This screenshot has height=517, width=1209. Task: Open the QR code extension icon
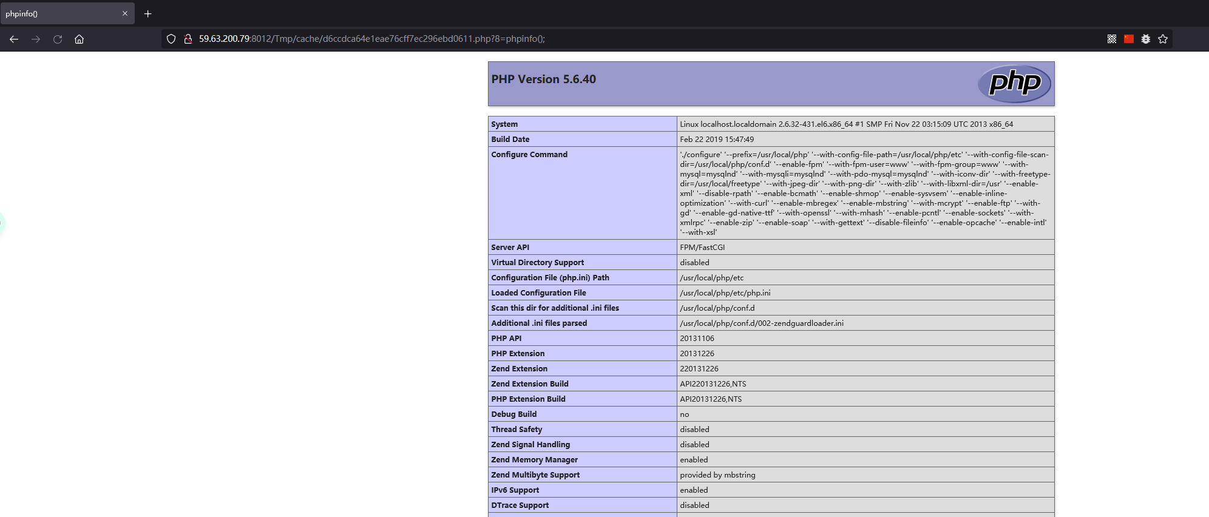coord(1112,39)
